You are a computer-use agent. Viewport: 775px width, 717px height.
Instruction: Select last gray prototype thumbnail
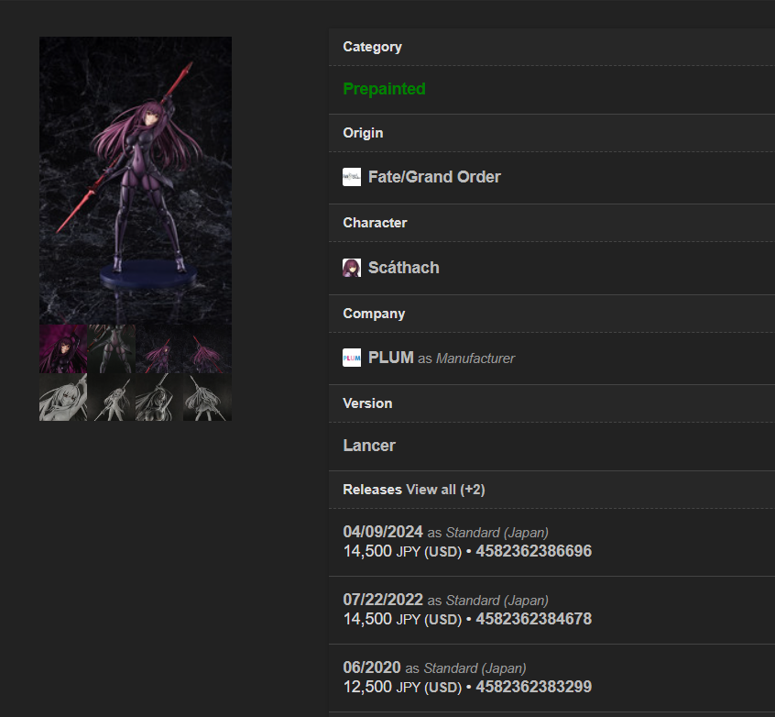pyautogui.click(x=208, y=397)
